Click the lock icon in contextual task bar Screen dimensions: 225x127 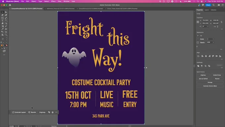coord(53,112)
